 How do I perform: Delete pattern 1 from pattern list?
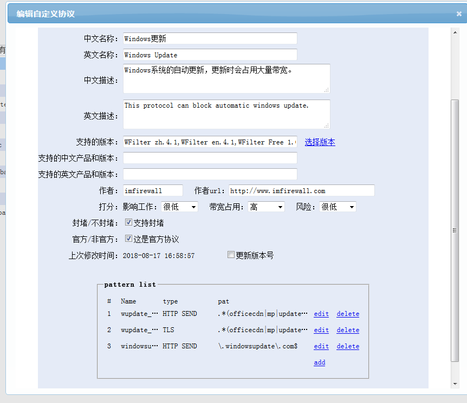347,314
